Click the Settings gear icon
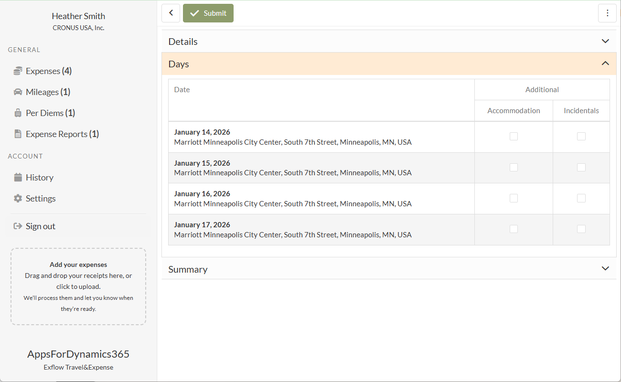The width and height of the screenshot is (621, 382). click(x=18, y=199)
